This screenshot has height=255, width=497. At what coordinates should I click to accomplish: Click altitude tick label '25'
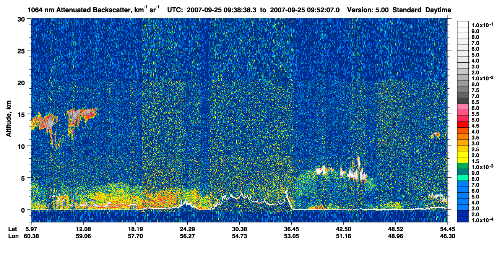[22, 51]
